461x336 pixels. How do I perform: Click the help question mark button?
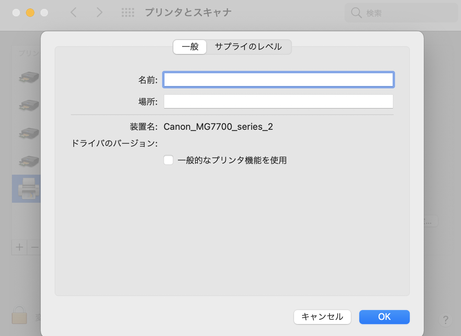445,320
